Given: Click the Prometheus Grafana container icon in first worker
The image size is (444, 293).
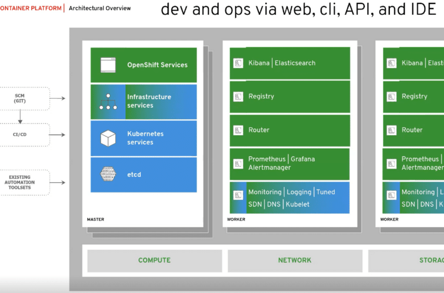Looking at the screenshot, I should point(238,164).
